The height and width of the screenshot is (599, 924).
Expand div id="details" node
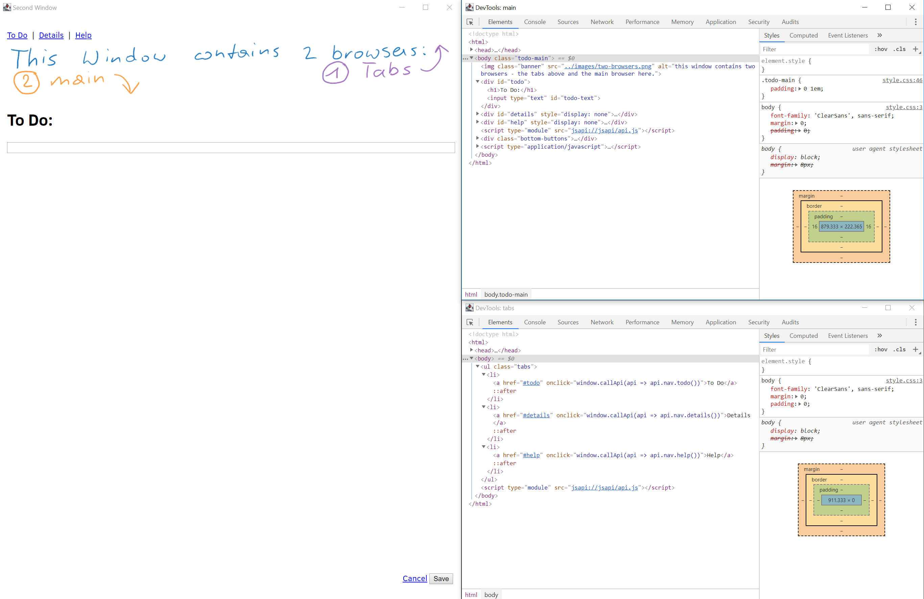tap(477, 114)
